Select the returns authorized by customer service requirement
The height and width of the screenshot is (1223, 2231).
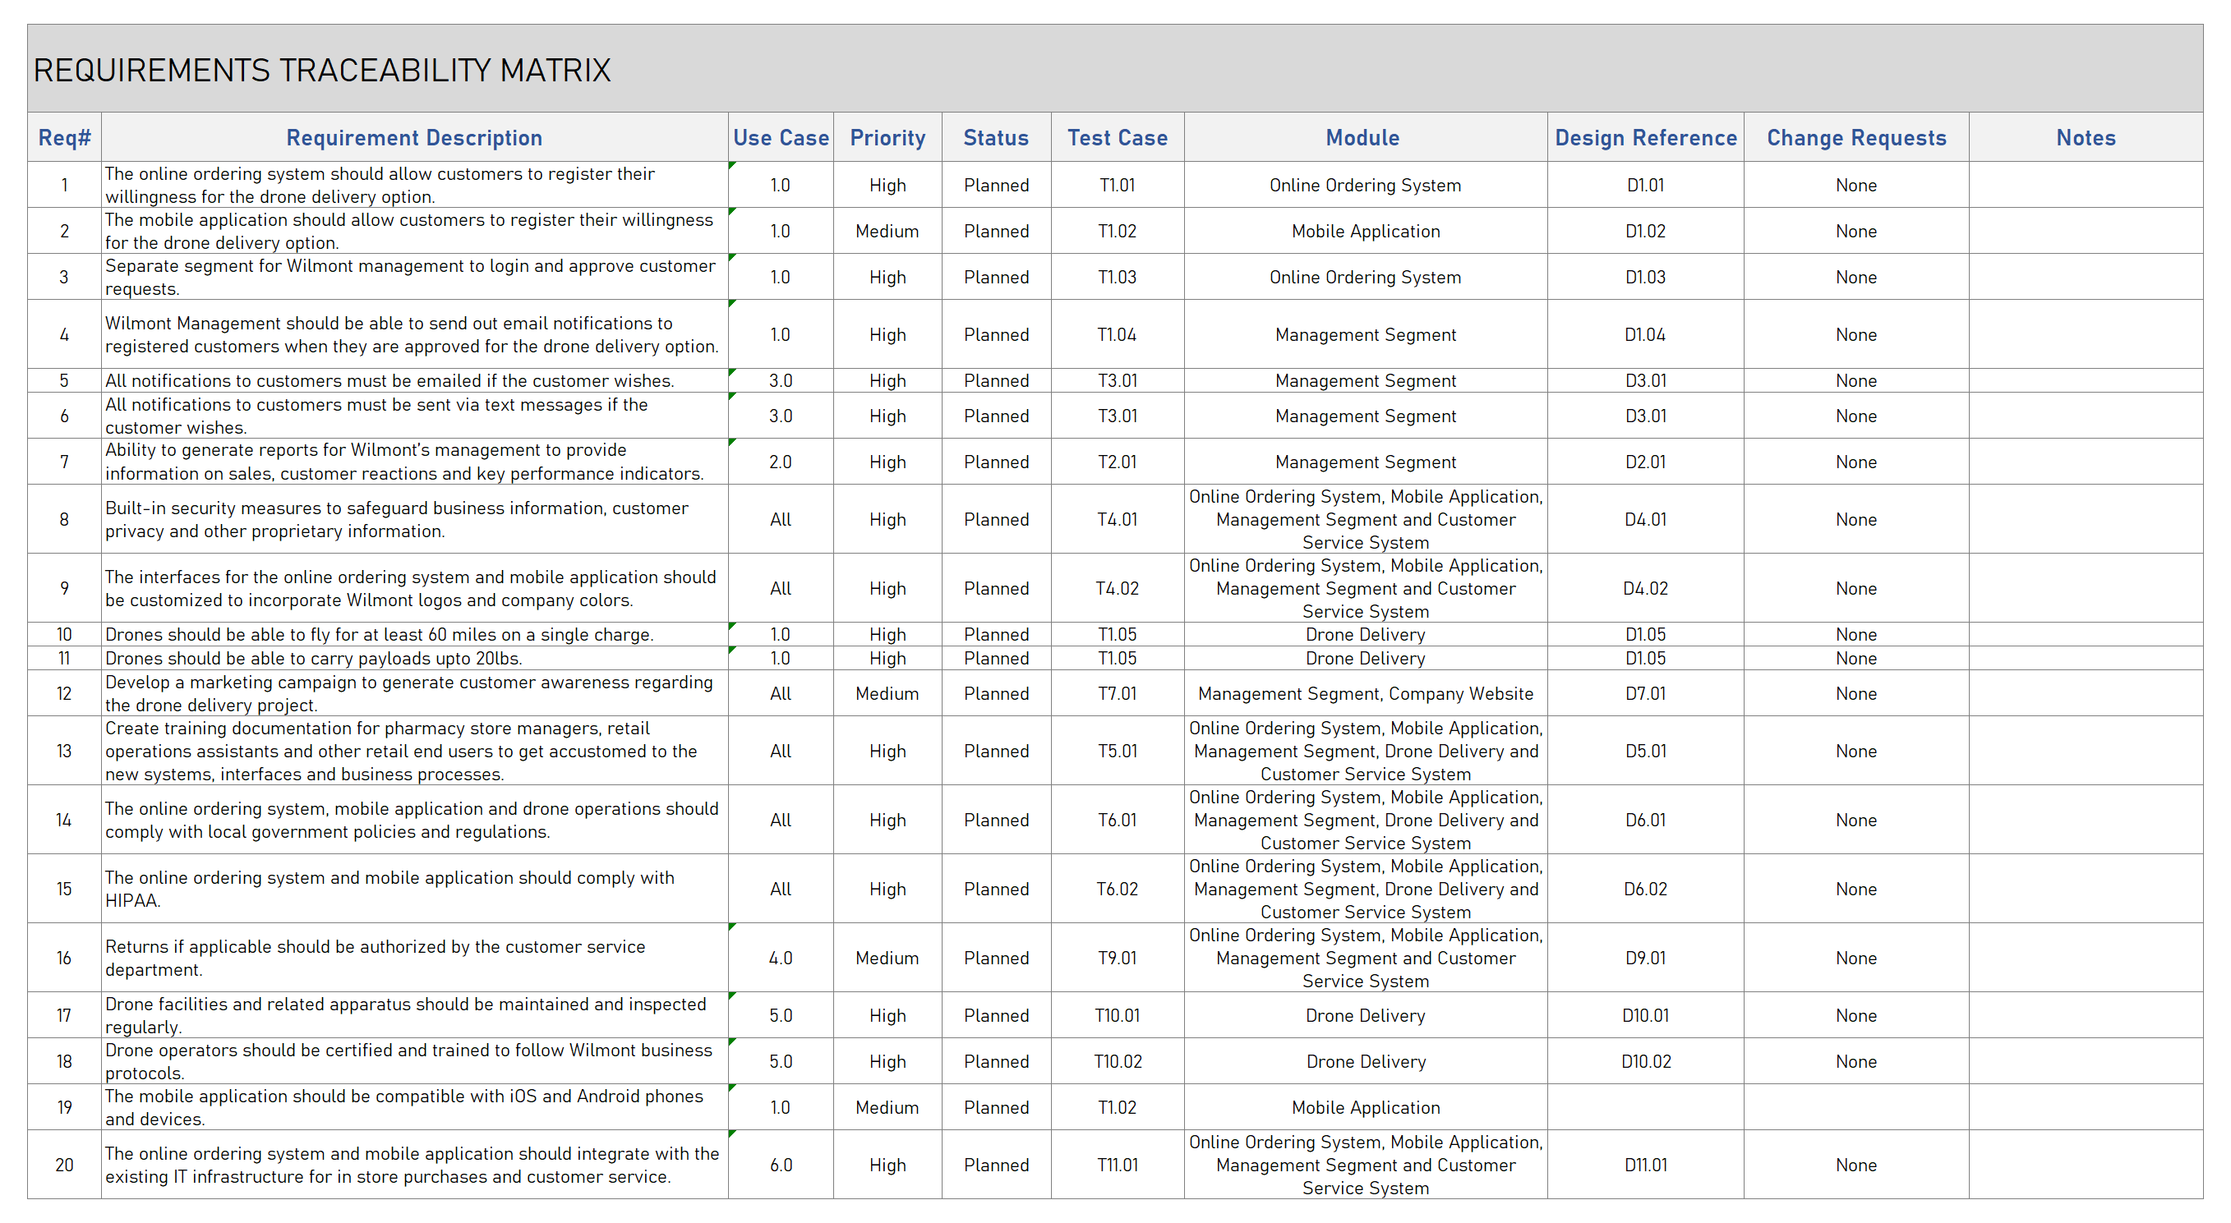click(414, 959)
